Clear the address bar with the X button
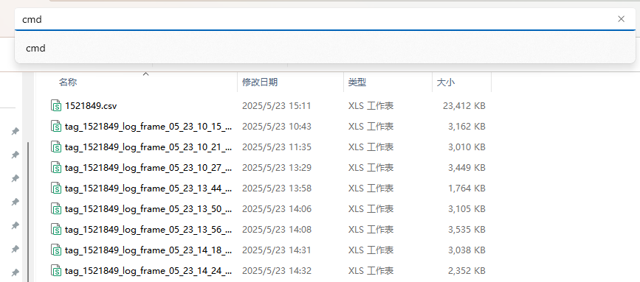The height and width of the screenshot is (282, 640). (x=621, y=18)
